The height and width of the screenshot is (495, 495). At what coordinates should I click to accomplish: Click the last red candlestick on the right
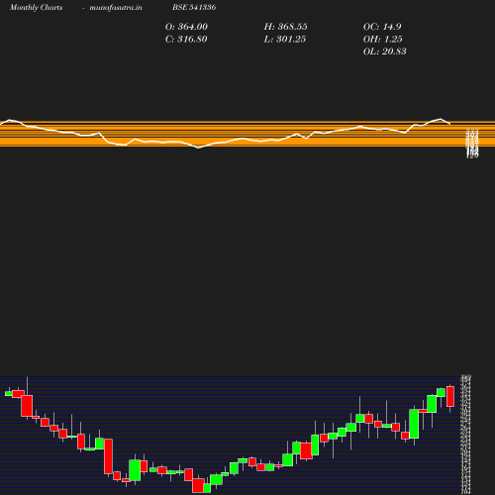pos(450,397)
